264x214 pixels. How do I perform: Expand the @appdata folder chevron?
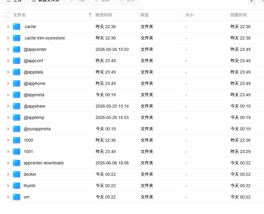[x=8, y=72]
